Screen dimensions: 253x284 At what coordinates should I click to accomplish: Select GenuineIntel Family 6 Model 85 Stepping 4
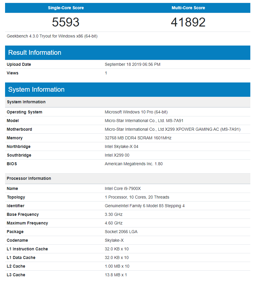click(145, 206)
